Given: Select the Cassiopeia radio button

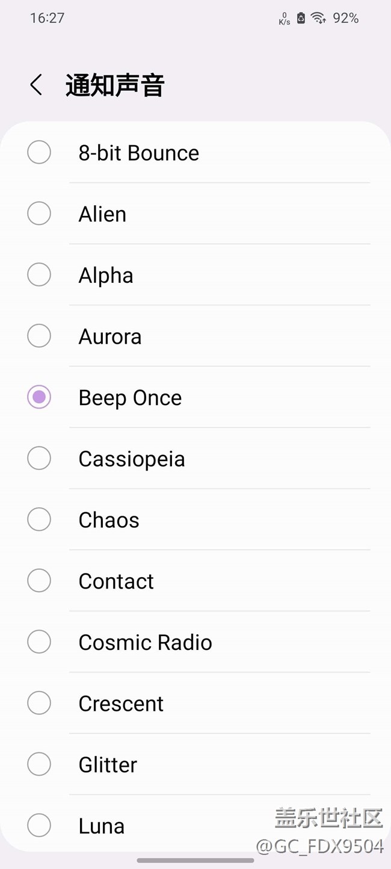Looking at the screenshot, I should (x=39, y=459).
